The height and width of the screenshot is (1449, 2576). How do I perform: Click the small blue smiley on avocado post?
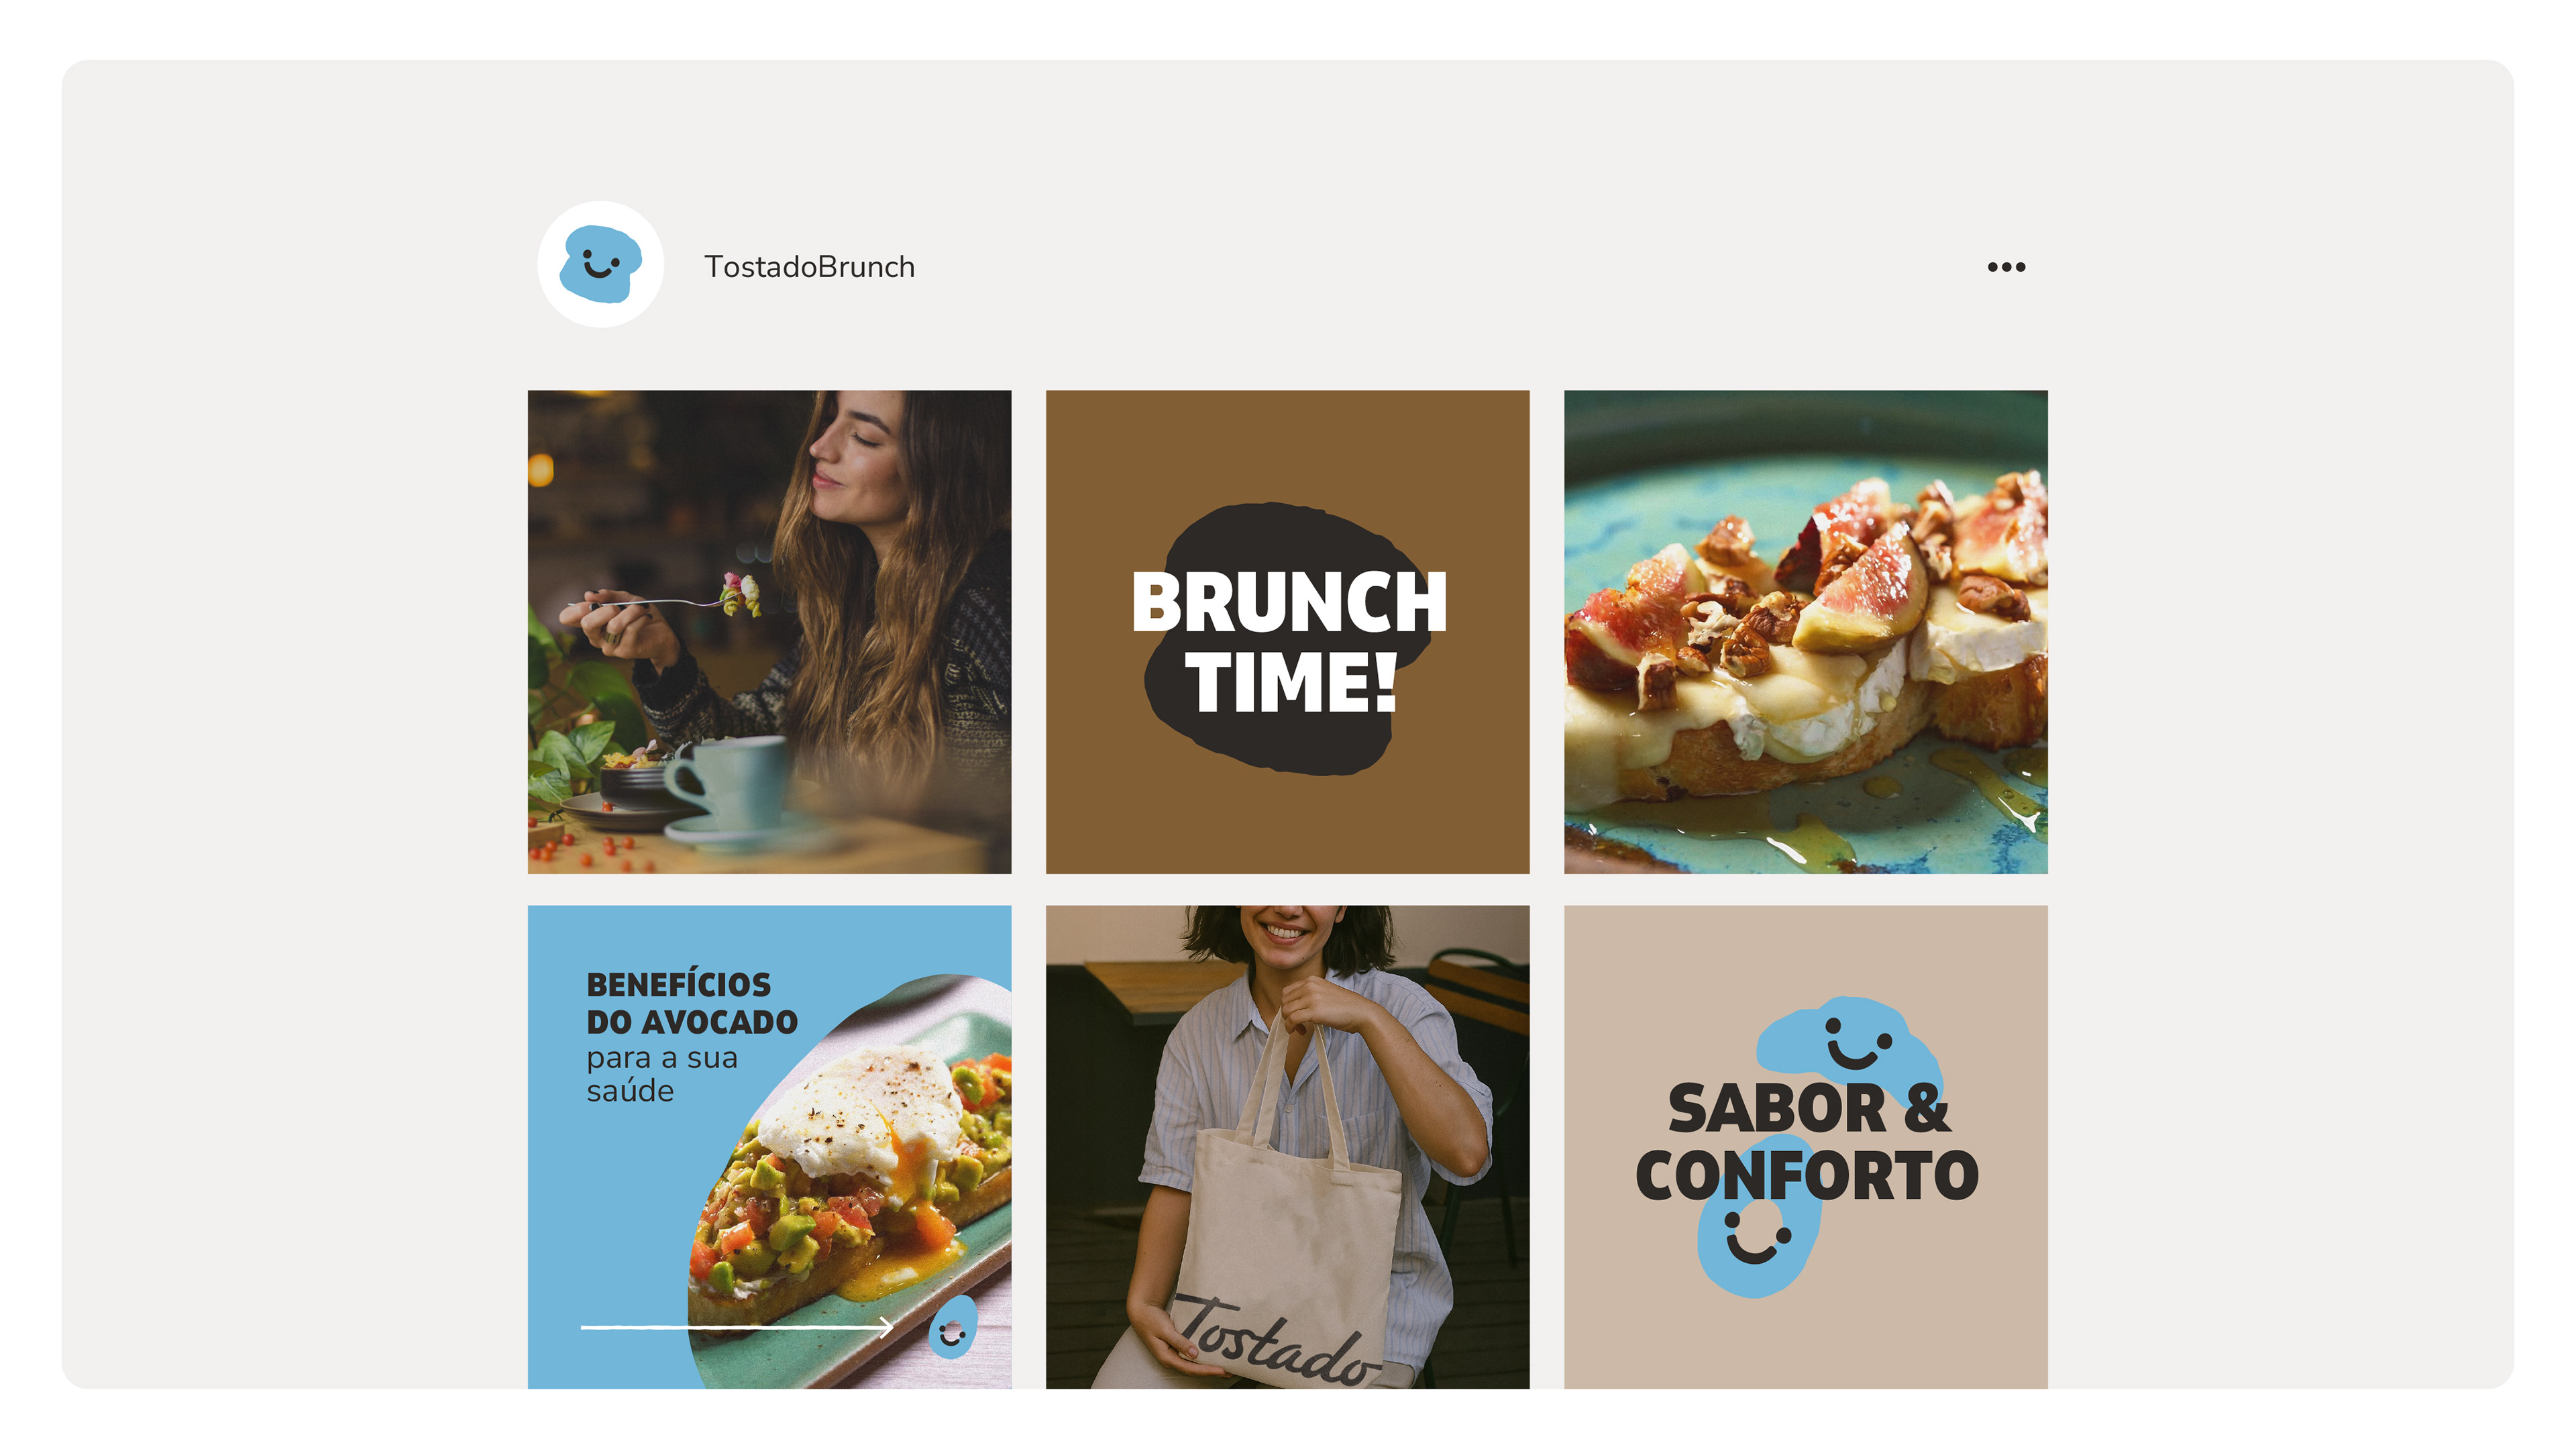point(952,1328)
